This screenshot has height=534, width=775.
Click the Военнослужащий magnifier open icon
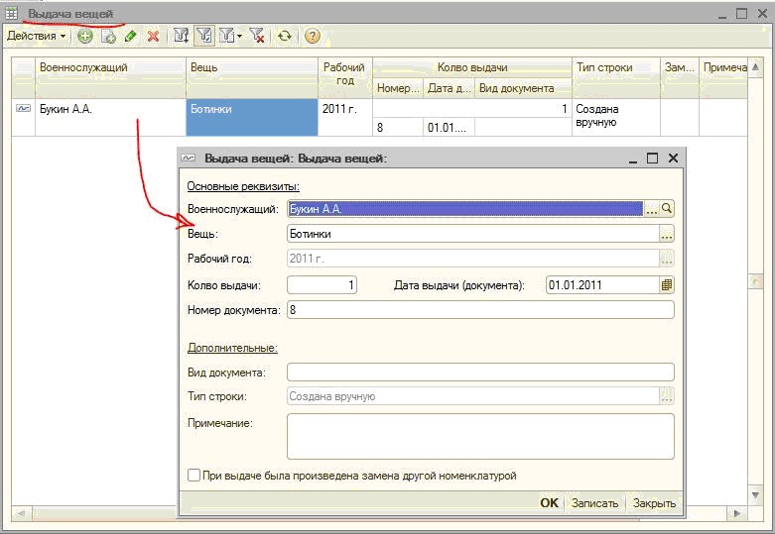click(x=667, y=208)
